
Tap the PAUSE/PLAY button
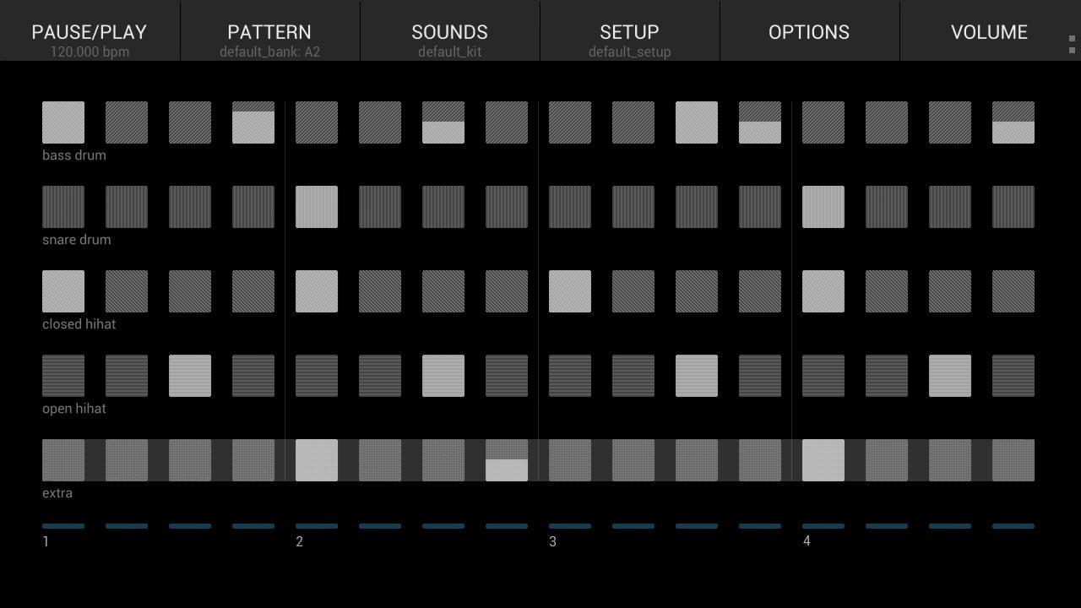tap(90, 31)
